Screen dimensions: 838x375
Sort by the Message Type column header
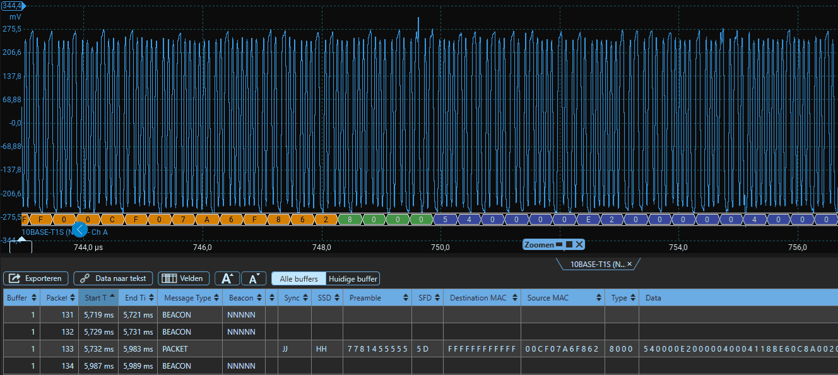pos(188,298)
